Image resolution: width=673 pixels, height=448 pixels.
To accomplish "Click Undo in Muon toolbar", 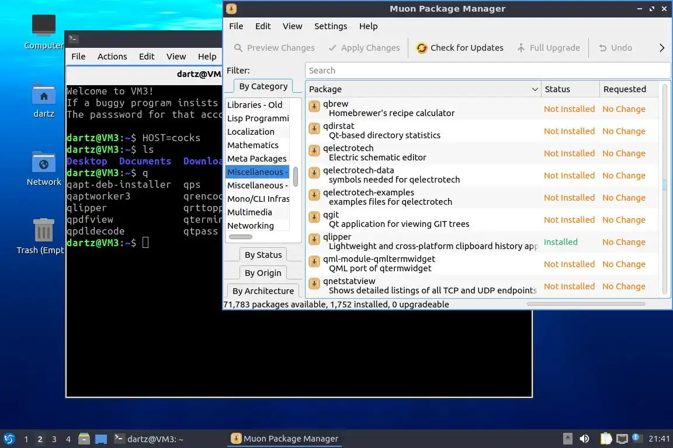I will point(616,48).
